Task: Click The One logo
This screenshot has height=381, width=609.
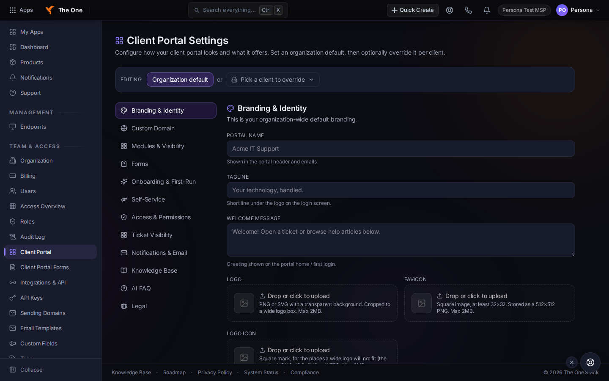Action: (x=64, y=10)
